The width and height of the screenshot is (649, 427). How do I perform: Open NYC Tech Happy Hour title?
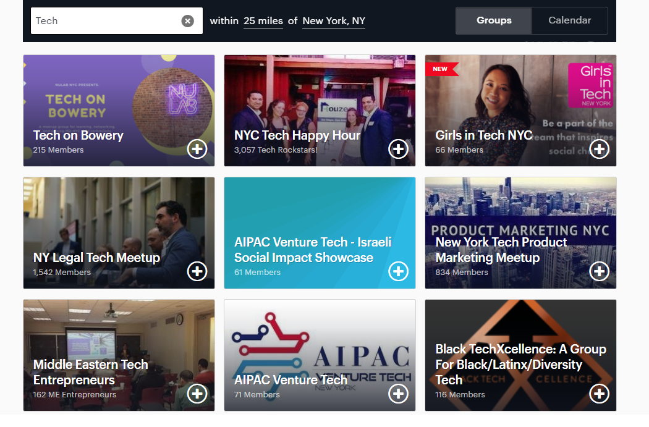point(297,135)
